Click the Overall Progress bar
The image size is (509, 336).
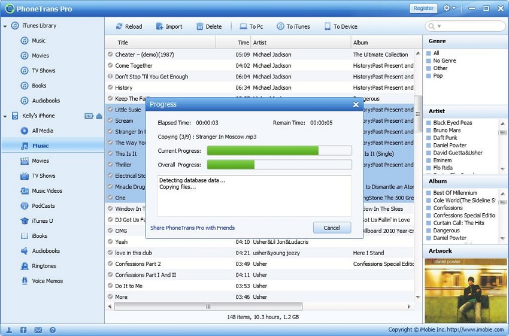point(279,165)
